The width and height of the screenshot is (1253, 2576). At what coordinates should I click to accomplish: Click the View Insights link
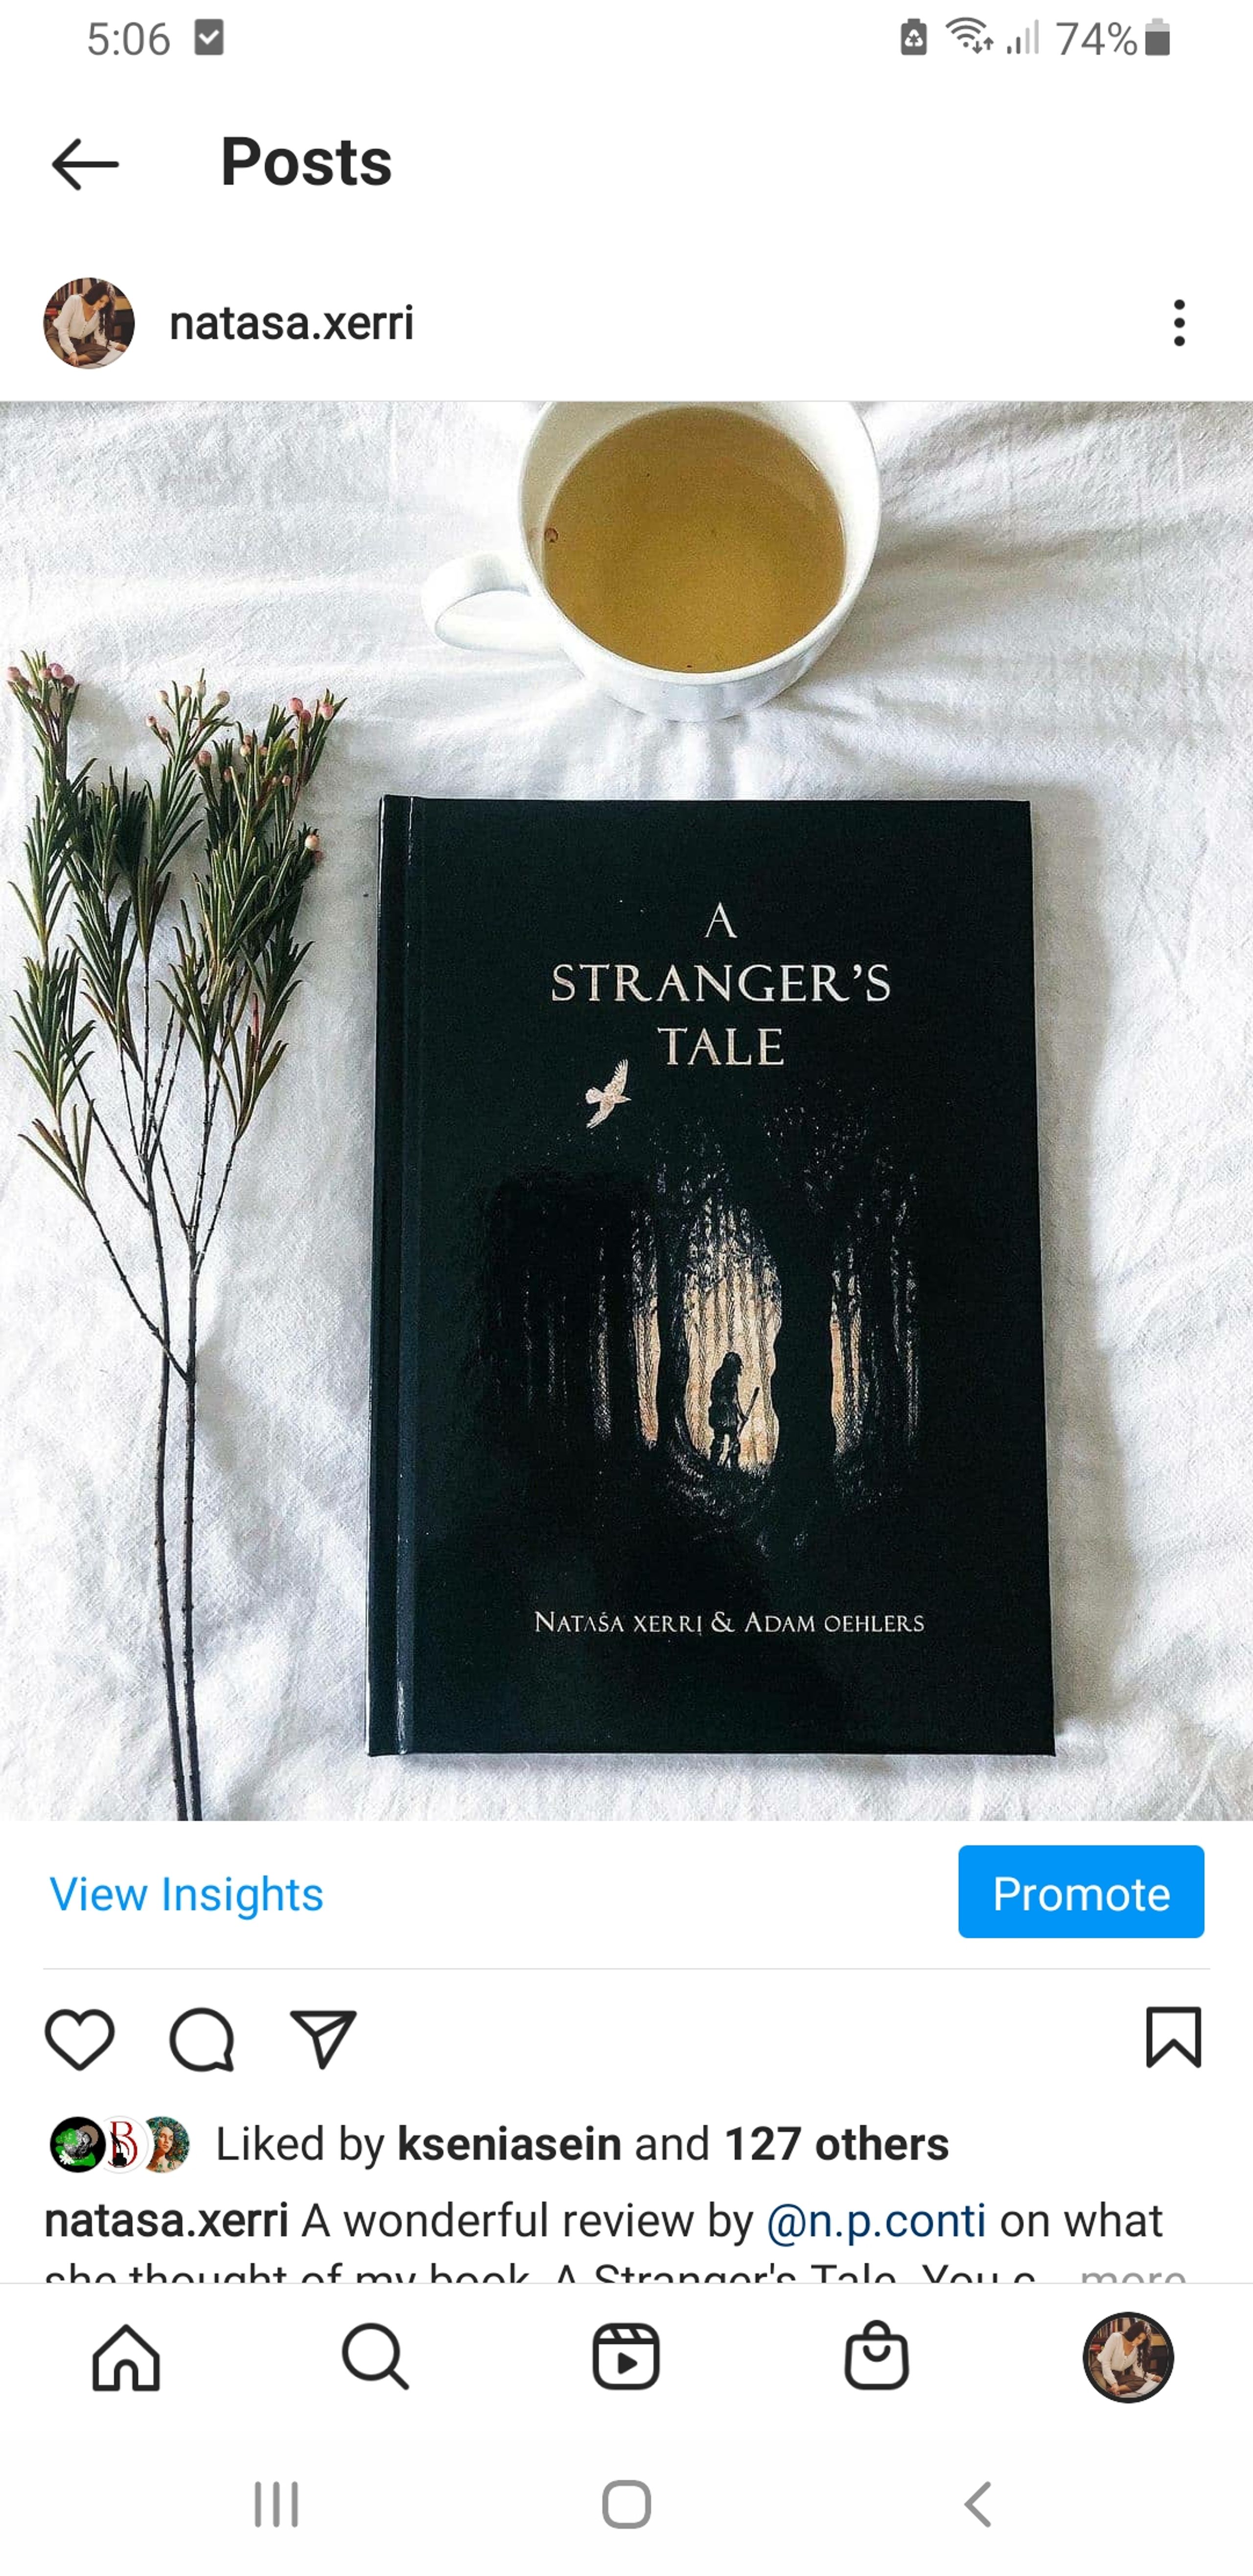[186, 1893]
